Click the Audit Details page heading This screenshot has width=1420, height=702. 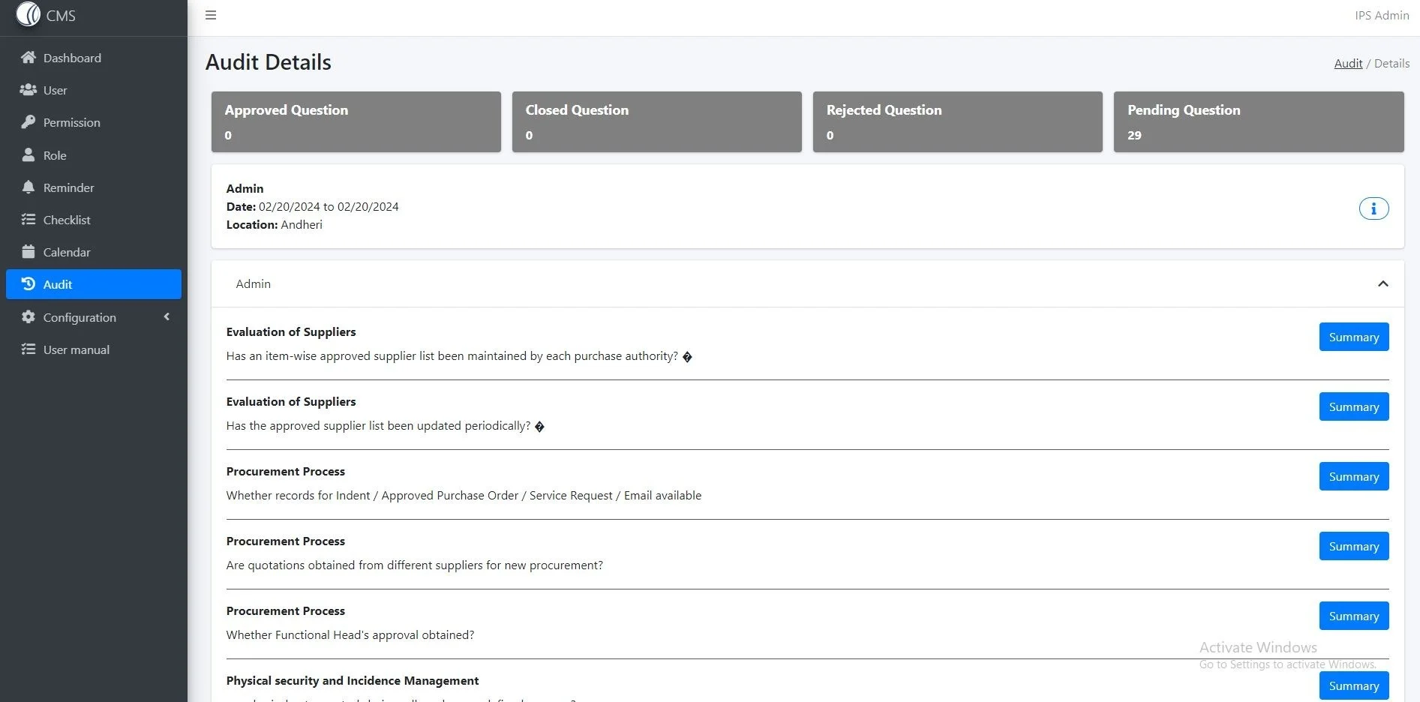[269, 62]
